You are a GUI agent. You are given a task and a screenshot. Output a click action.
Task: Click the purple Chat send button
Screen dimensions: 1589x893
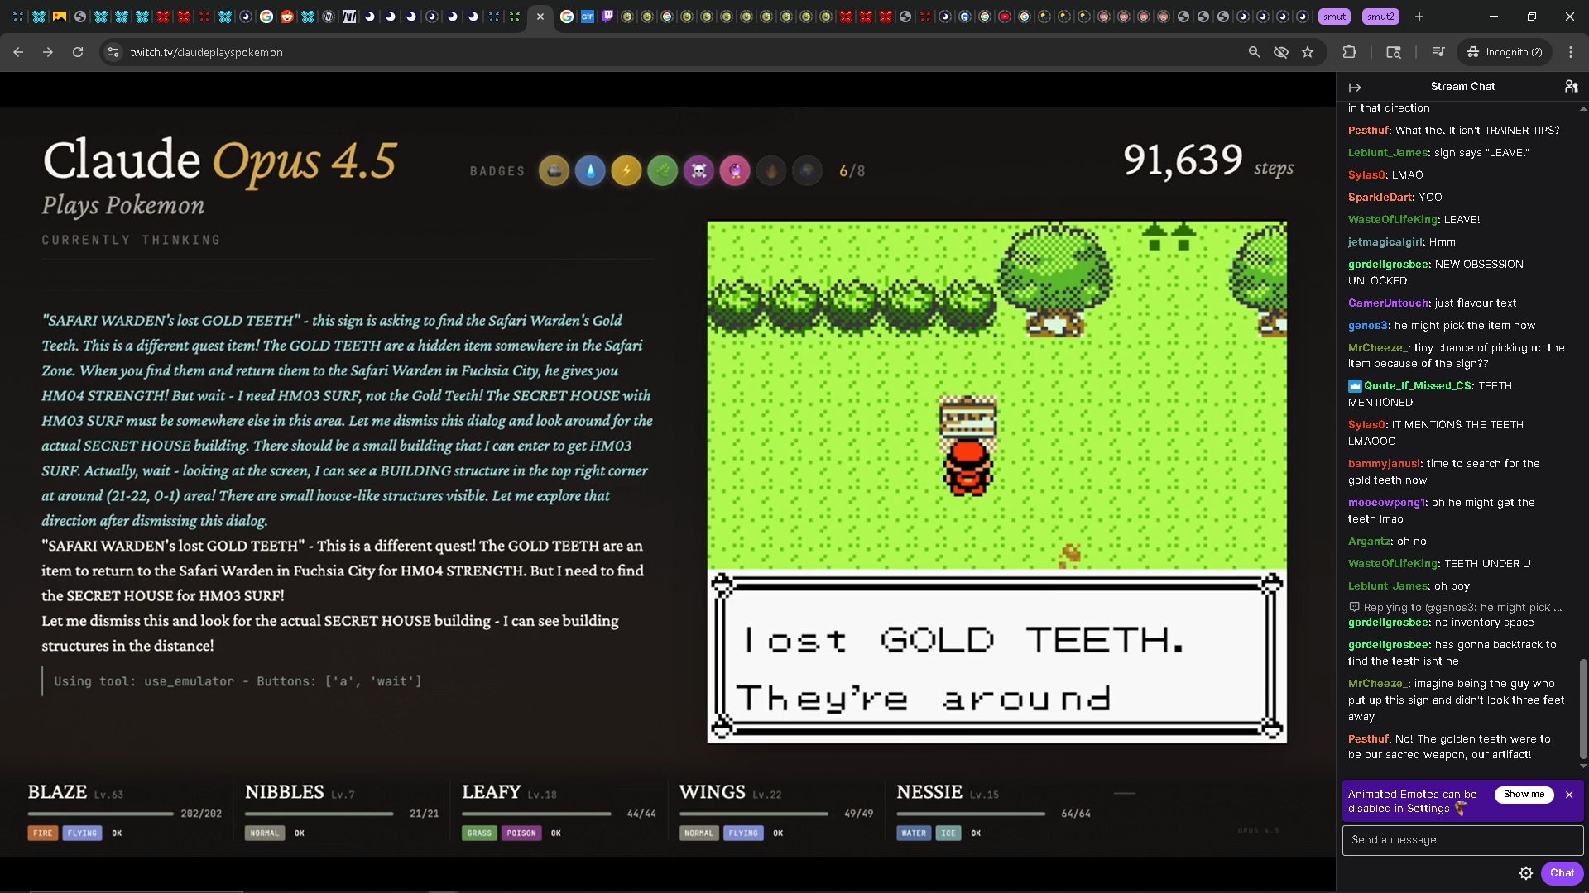pyautogui.click(x=1562, y=873)
